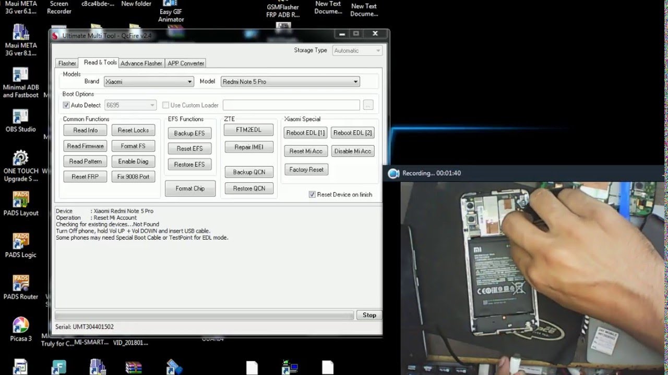Open the first New Text Document icon
Image resolution: width=668 pixels, height=375 pixels.
click(x=328, y=7)
